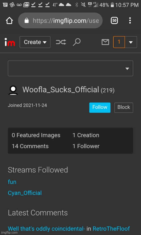Viewport: 141px width, 235px height.
Task: Open the browser three-dot menu
Action: point(130,20)
